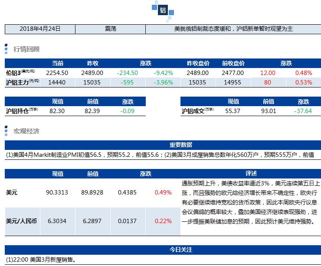Select the red value 80
321x266 pixels.
click(x=267, y=82)
